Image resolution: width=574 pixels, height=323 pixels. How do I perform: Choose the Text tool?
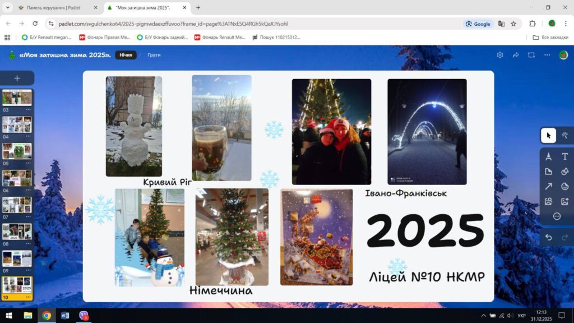click(x=565, y=156)
